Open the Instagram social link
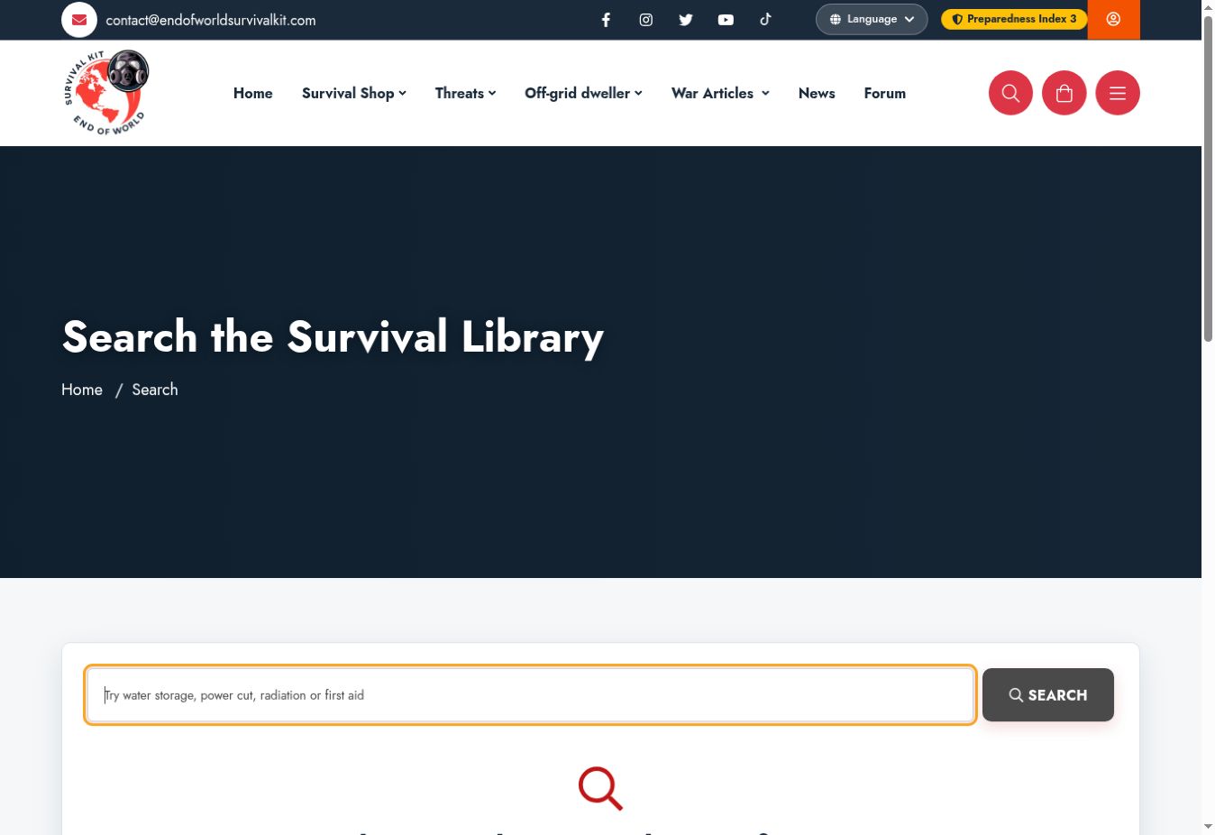Image resolution: width=1215 pixels, height=835 pixels. [646, 20]
